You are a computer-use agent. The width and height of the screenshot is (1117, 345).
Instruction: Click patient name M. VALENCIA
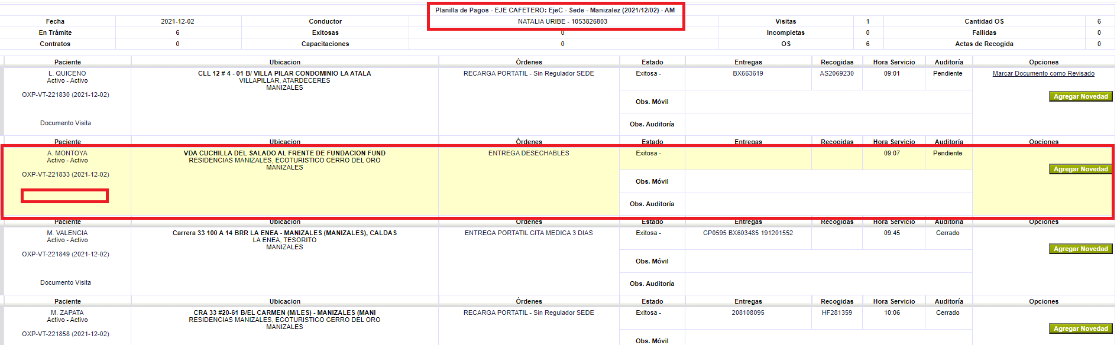click(67, 233)
